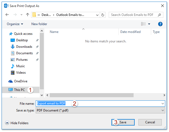
Task: Open the Music folder in sidebar
Action: [20, 66]
